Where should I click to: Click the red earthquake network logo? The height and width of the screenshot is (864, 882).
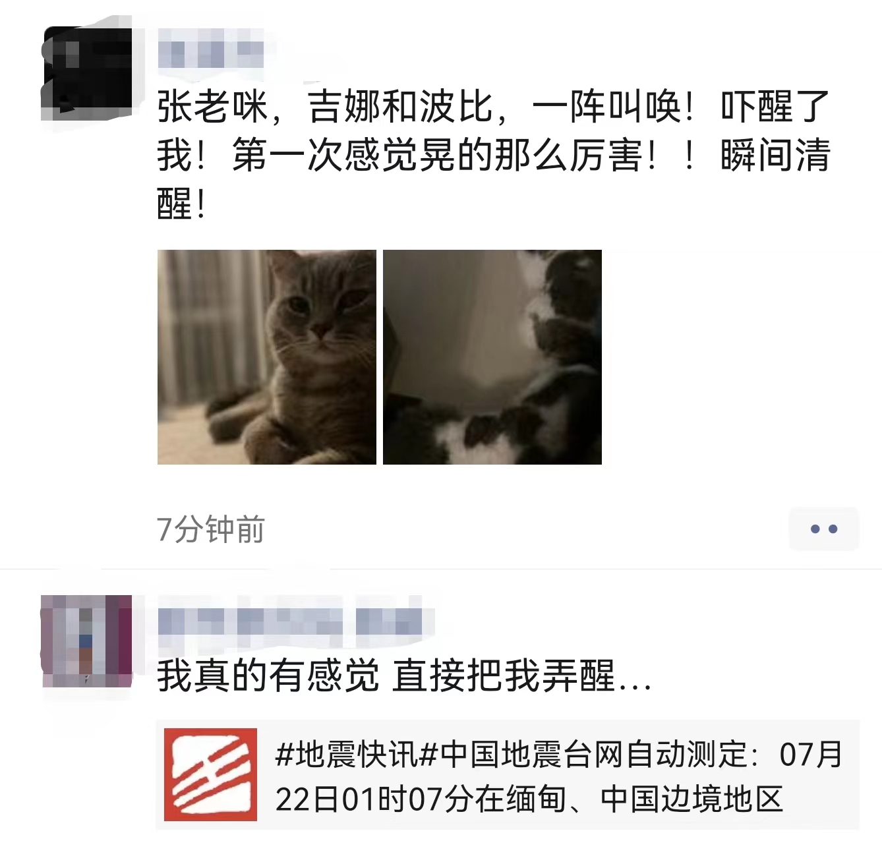(x=210, y=774)
